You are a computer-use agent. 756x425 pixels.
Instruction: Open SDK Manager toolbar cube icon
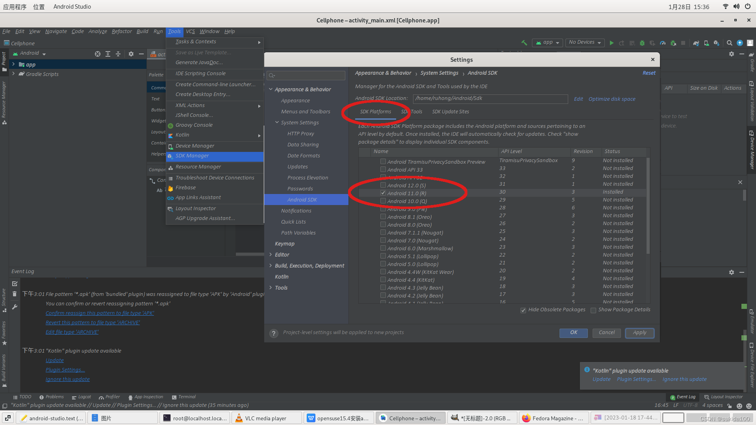(717, 43)
